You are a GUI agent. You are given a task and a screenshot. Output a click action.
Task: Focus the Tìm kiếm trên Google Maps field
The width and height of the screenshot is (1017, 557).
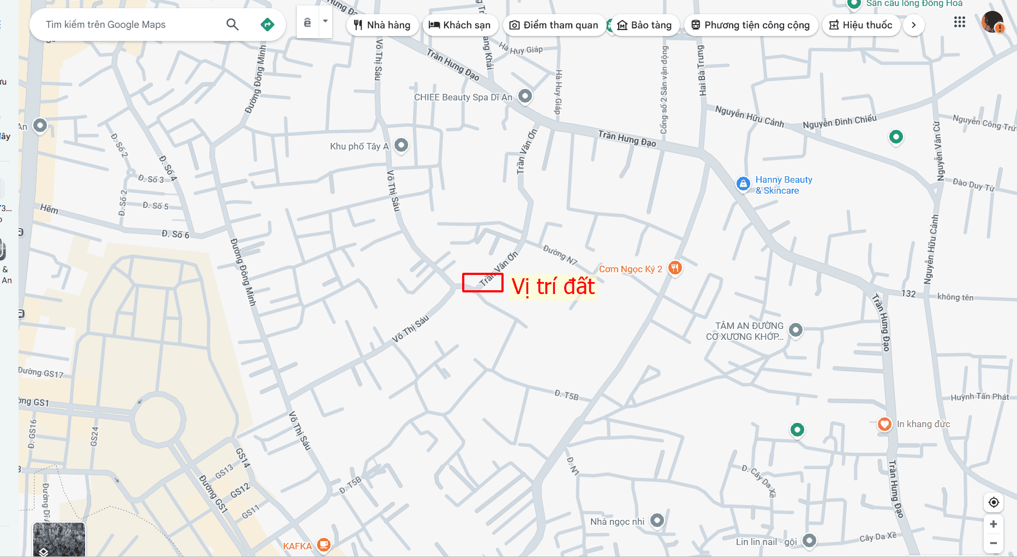[131, 25]
